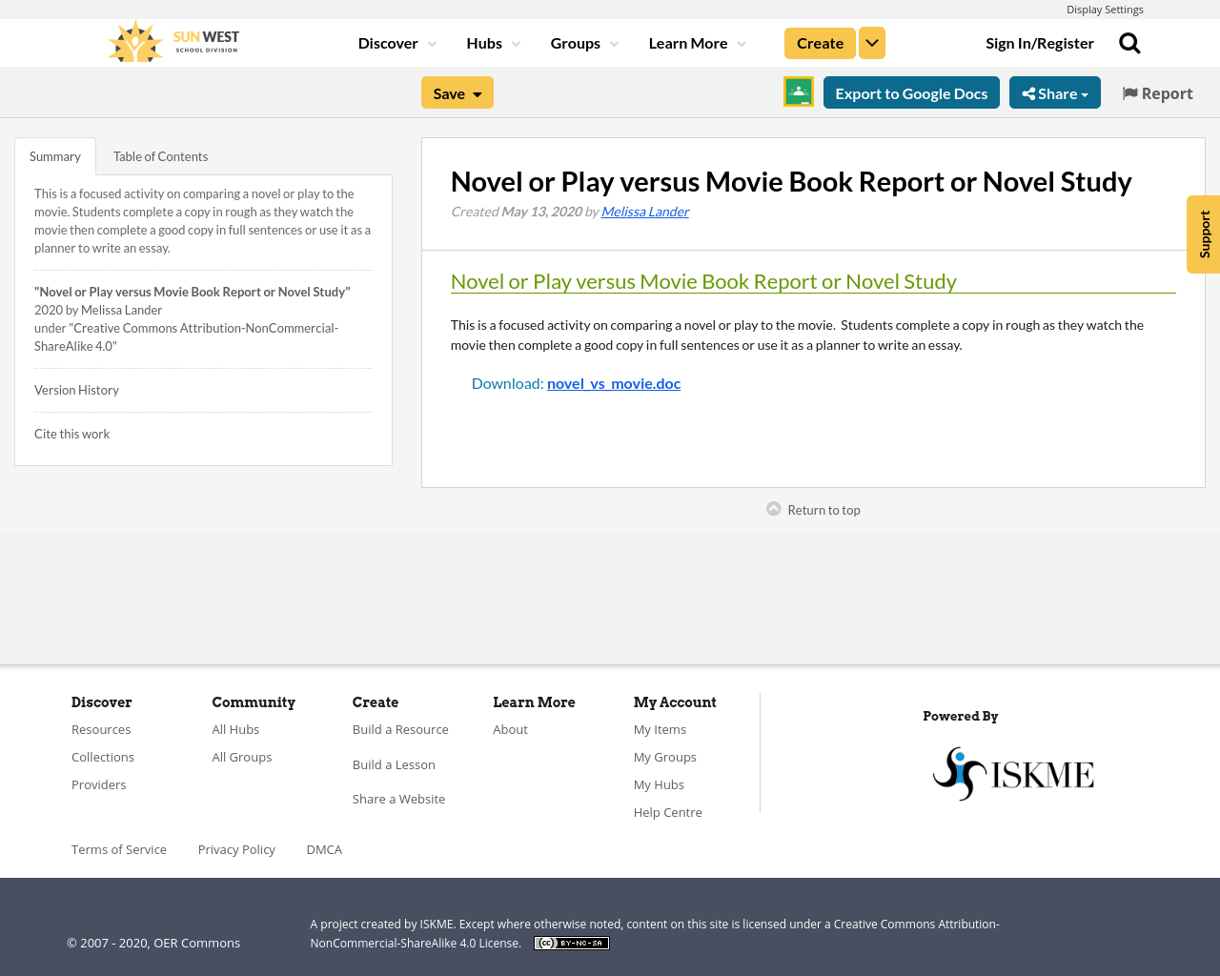Click the Creative Commons license badge
The image size is (1220, 976).
coord(571,942)
